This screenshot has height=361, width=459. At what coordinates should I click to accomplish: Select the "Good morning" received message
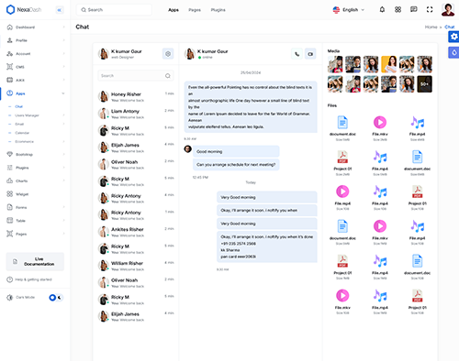236,151
